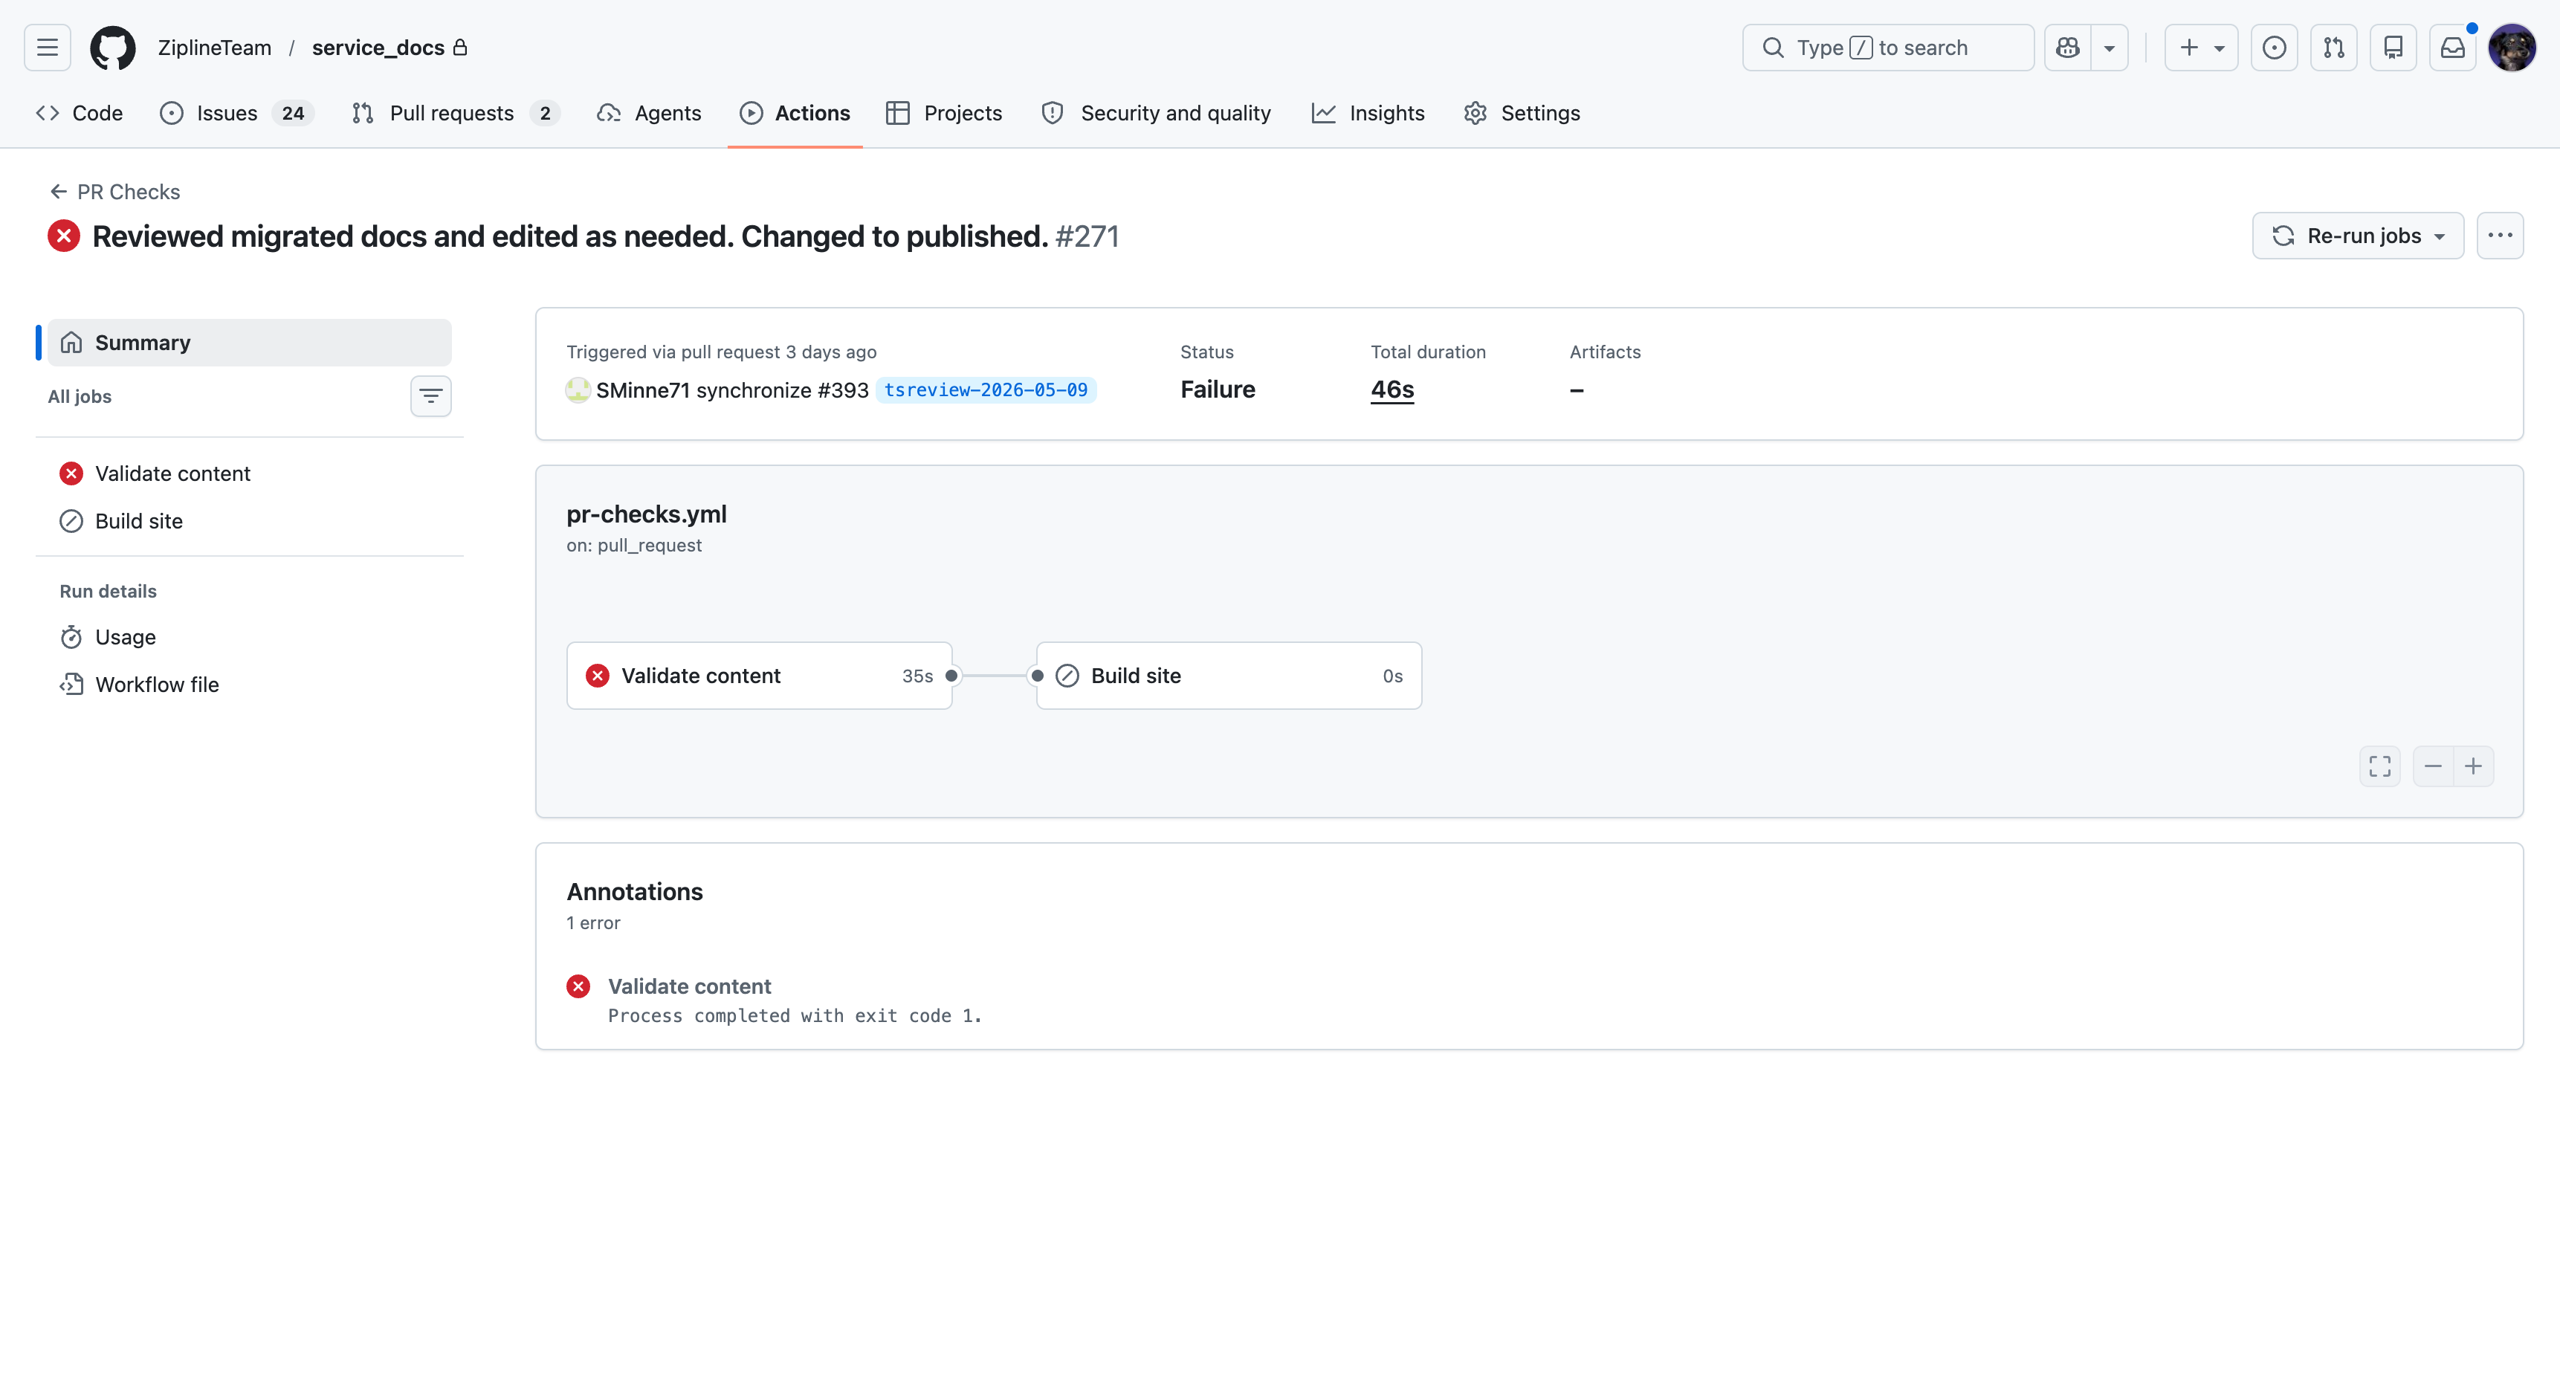Open the Validate content annotation
2560x1387 pixels.
pos(690,986)
